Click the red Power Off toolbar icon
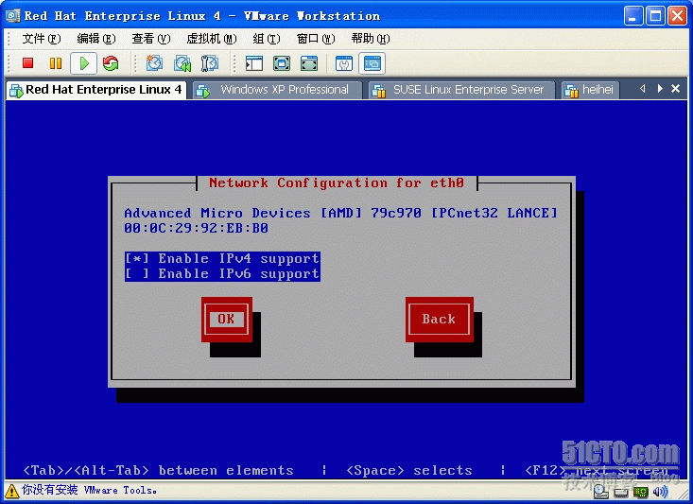The height and width of the screenshot is (504, 693). click(x=28, y=63)
